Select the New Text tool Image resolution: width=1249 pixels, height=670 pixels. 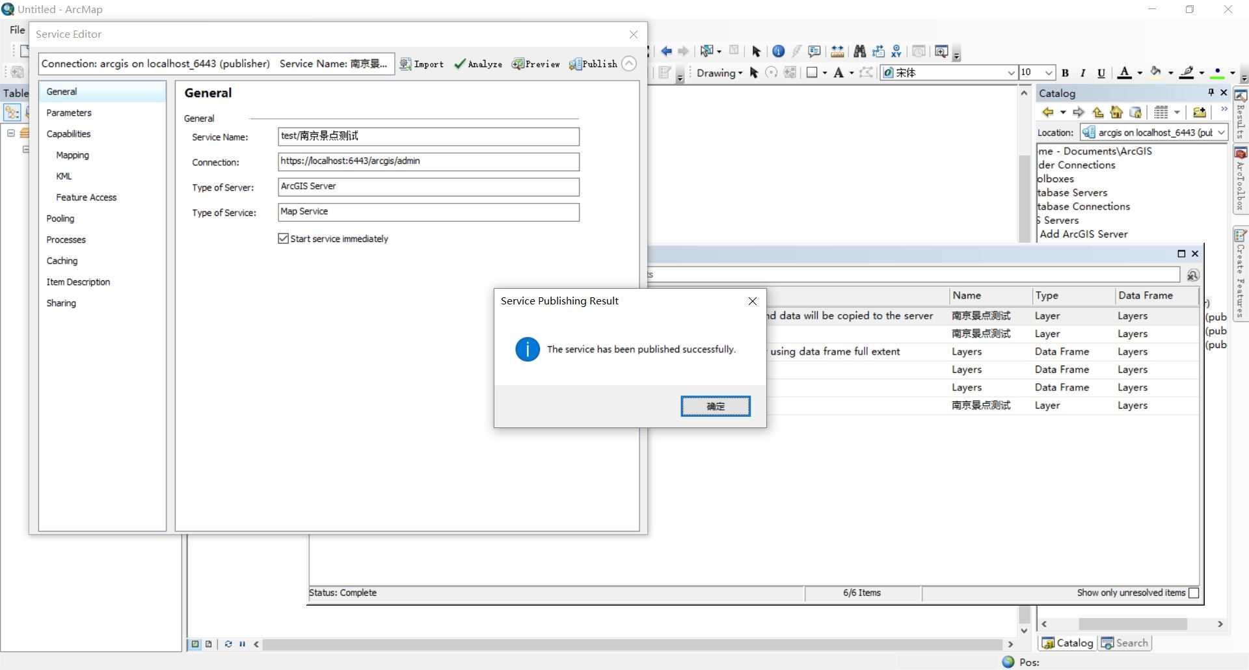pyautogui.click(x=839, y=73)
